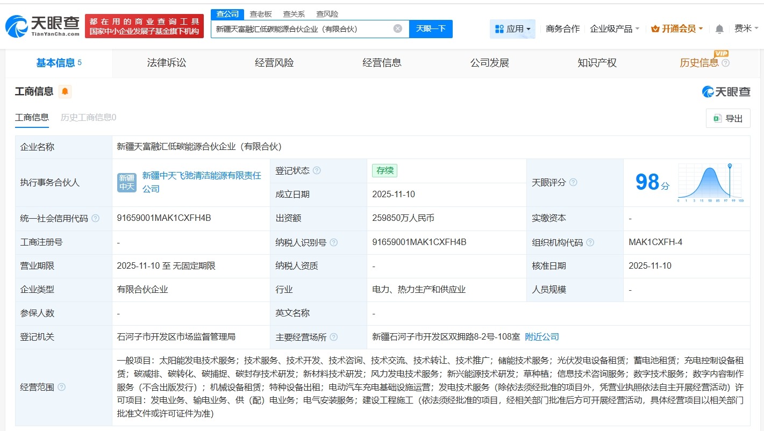
Task: Click the help icon next to 纳税人识别号
Action: click(x=334, y=242)
